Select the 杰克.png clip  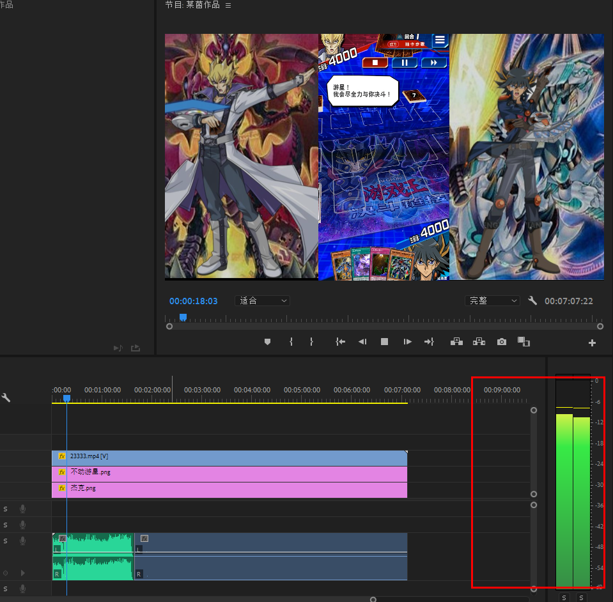pyautogui.click(x=229, y=490)
